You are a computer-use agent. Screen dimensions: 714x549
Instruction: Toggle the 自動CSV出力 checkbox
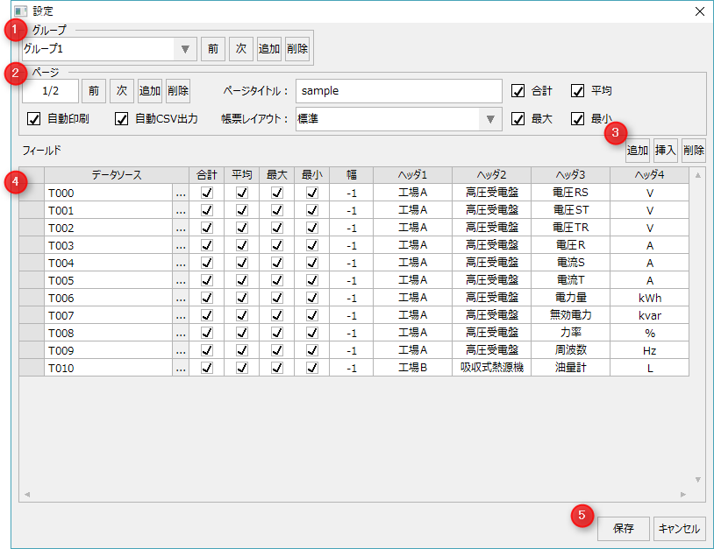point(122,119)
